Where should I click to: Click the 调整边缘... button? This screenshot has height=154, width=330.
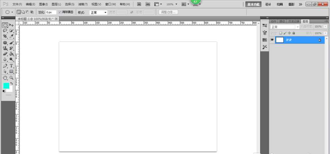(x=168, y=12)
